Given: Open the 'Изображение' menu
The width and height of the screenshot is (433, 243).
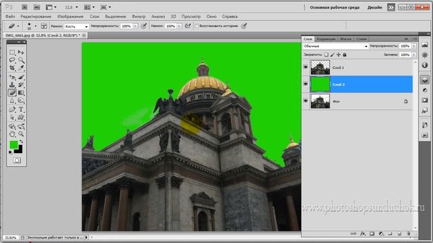Looking at the screenshot, I should (70, 16).
